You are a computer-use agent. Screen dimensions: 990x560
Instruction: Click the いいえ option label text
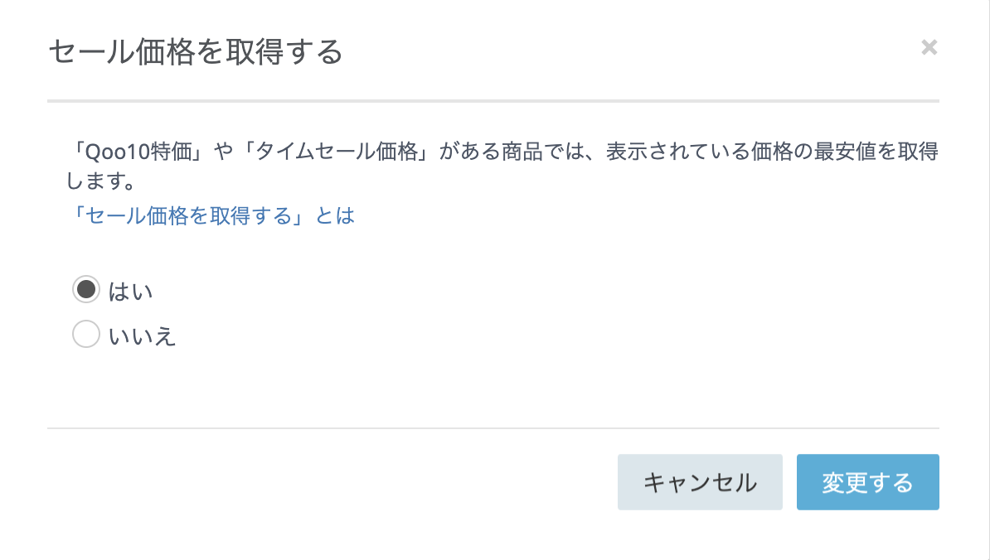(143, 336)
